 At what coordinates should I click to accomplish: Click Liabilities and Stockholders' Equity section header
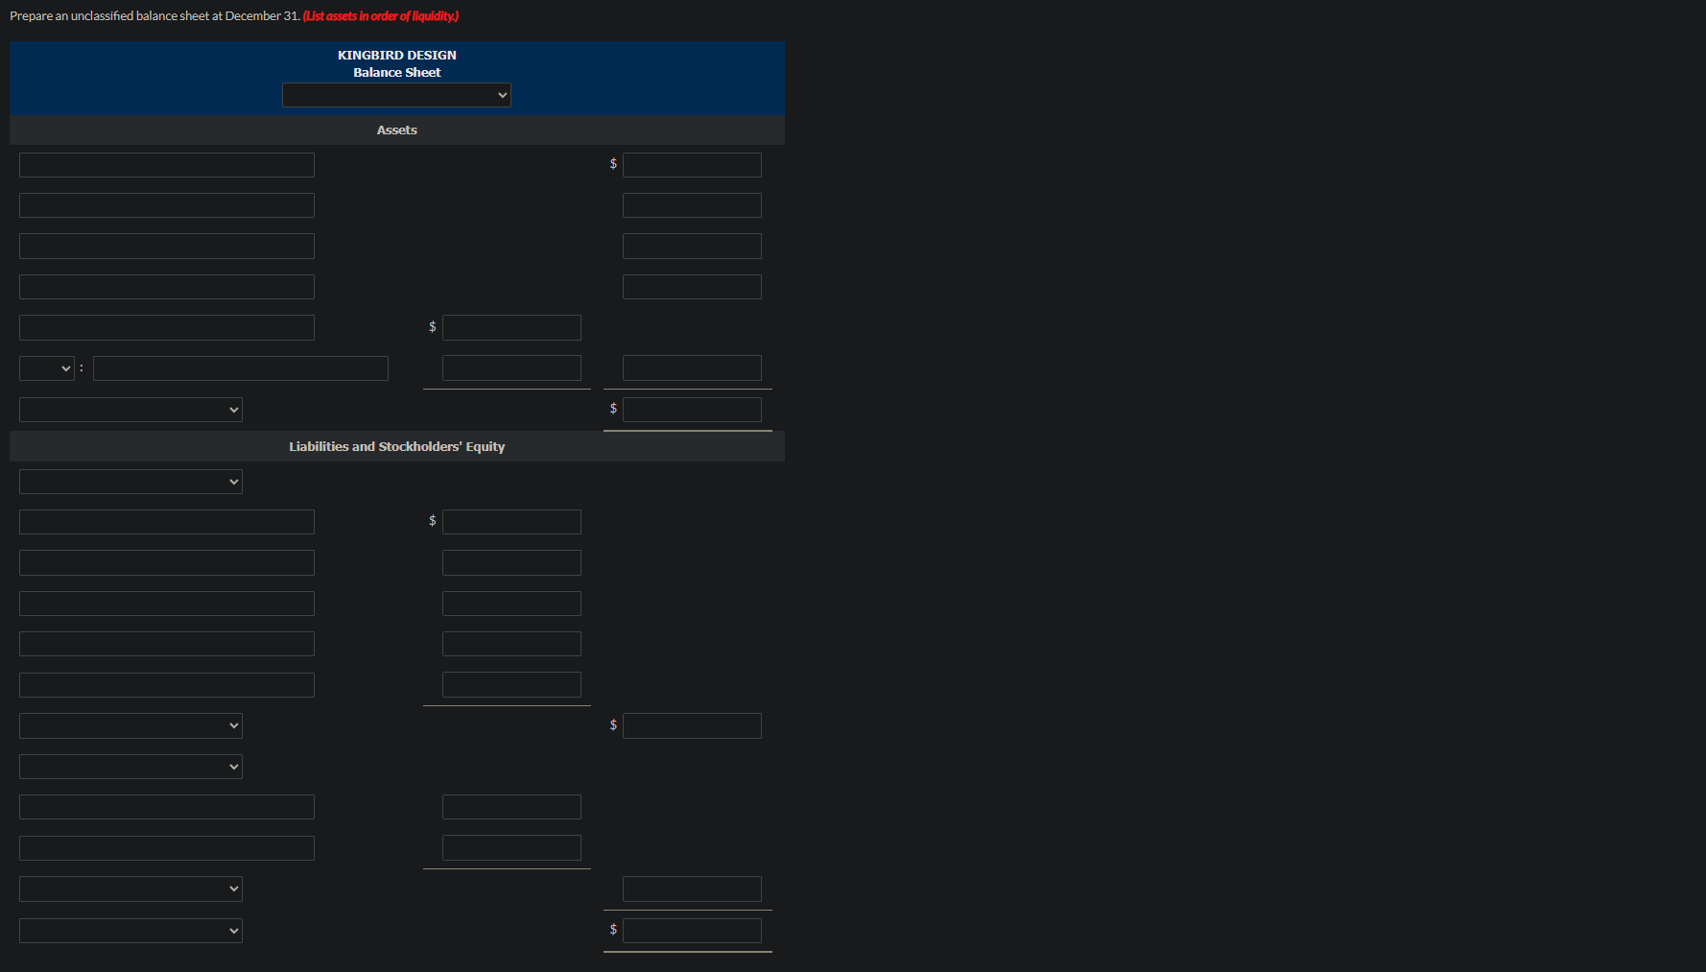[x=397, y=446]
